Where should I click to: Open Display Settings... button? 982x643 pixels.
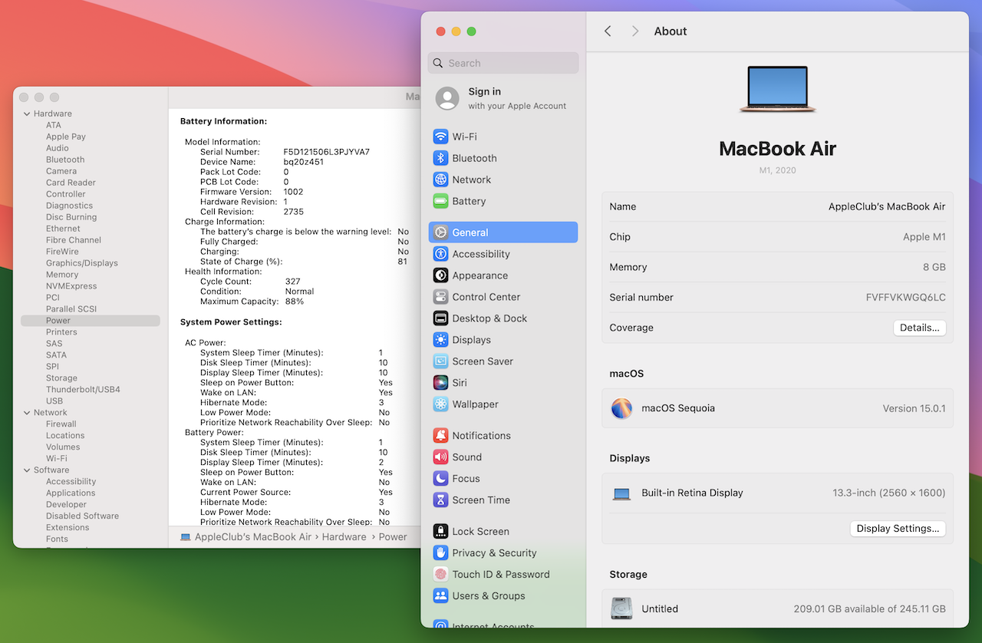tap(898, 529)
